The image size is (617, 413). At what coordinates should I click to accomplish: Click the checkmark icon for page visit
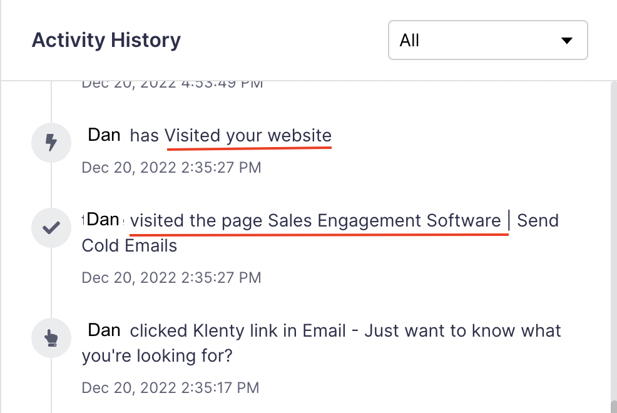(51, 228)
